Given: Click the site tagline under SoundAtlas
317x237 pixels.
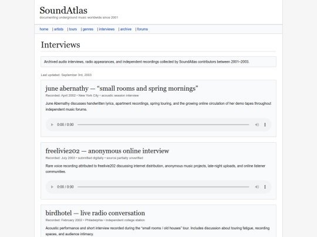Looking at the screenshot, I should point(79,18).
